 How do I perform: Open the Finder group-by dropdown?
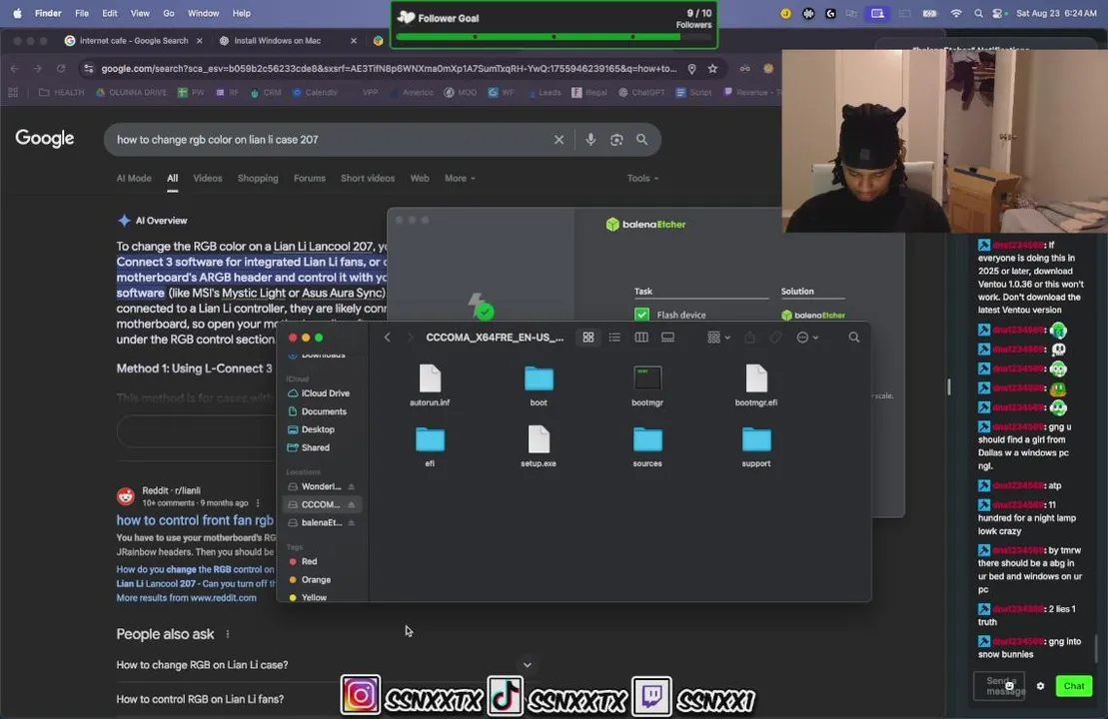pyautogui.click(x=718, y=338)
